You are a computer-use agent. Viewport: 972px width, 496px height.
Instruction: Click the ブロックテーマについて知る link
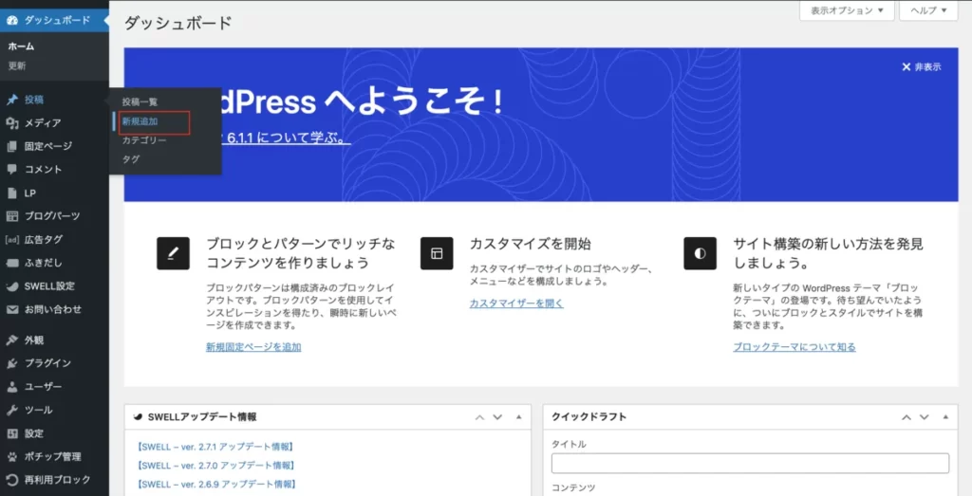coord(794,347)
